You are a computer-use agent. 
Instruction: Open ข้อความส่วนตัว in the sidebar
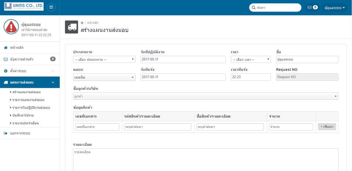tap(30, 59)
